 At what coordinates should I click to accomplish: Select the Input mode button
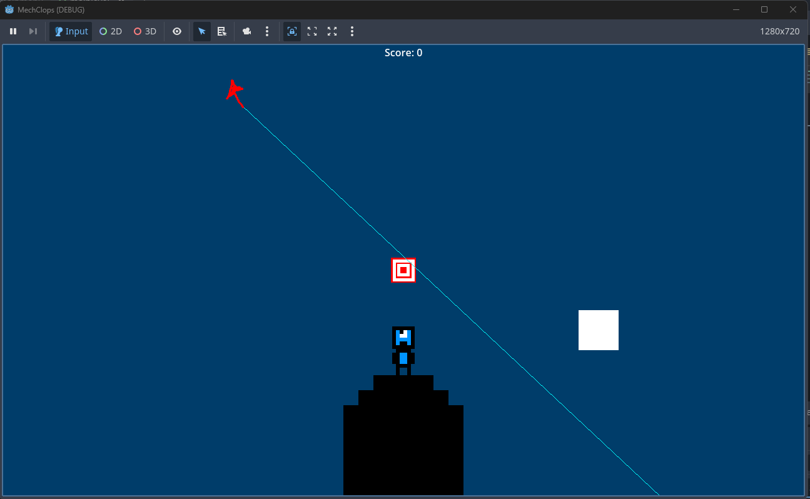tap(71, 31)
